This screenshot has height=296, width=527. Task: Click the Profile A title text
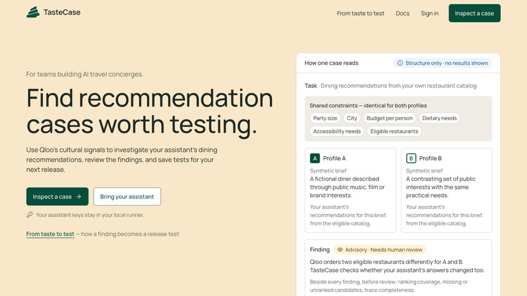point(334,158)
